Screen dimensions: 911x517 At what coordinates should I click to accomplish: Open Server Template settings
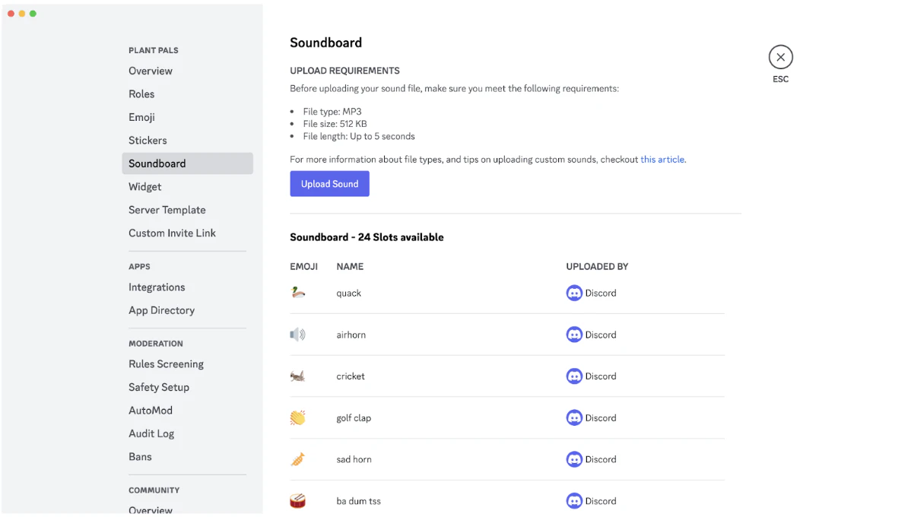click(x=167, y=210)
